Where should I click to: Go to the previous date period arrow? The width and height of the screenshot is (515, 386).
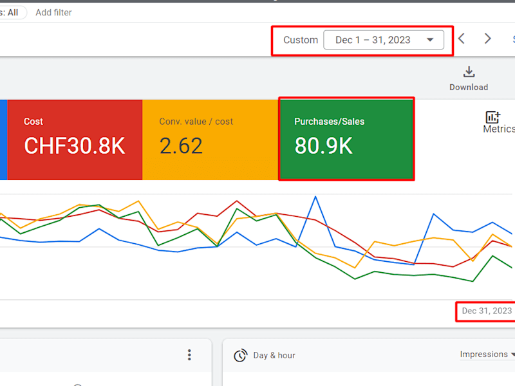pyautogui.click(x=462, y=39)
